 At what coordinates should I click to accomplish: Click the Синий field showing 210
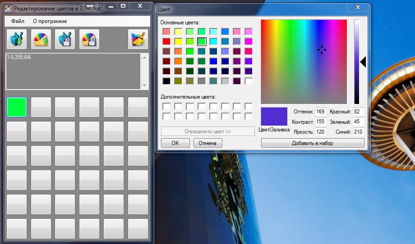tap(359, 132)
